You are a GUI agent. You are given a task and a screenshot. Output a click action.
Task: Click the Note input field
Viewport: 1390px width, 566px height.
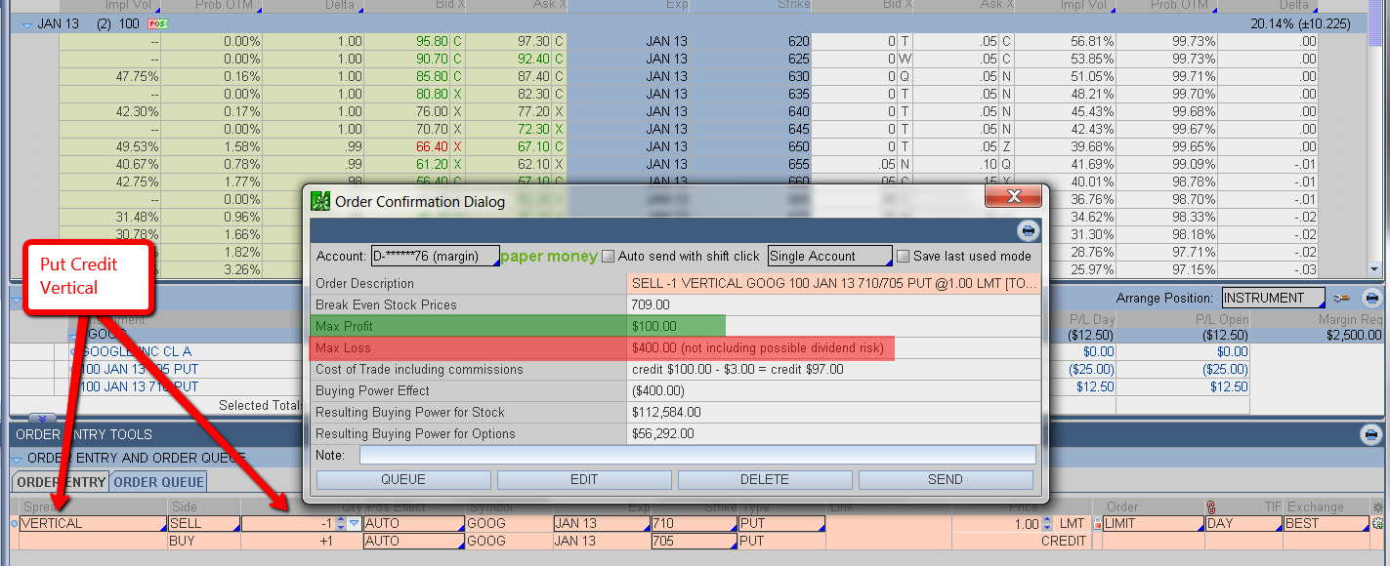696,455
